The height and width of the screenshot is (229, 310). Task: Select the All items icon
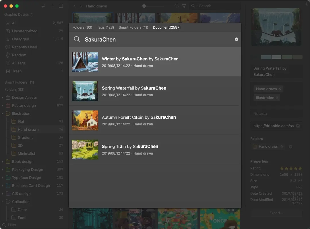(8, 23)
